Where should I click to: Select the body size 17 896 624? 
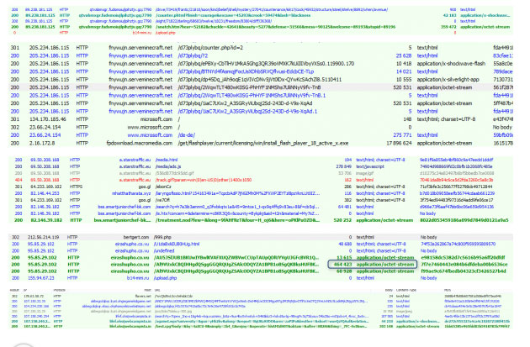tap(399, 143)
